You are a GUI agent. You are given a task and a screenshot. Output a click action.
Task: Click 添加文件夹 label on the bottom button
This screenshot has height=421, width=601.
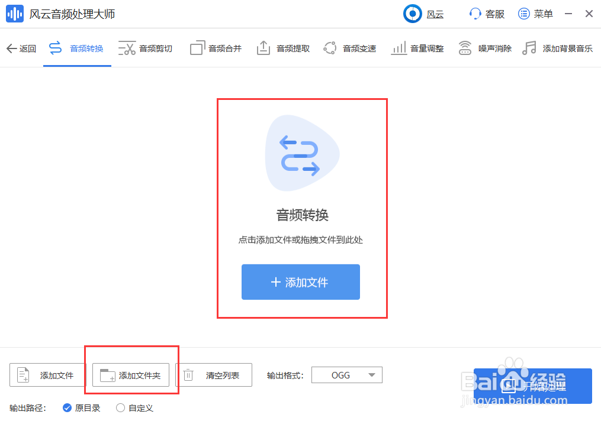140,375
